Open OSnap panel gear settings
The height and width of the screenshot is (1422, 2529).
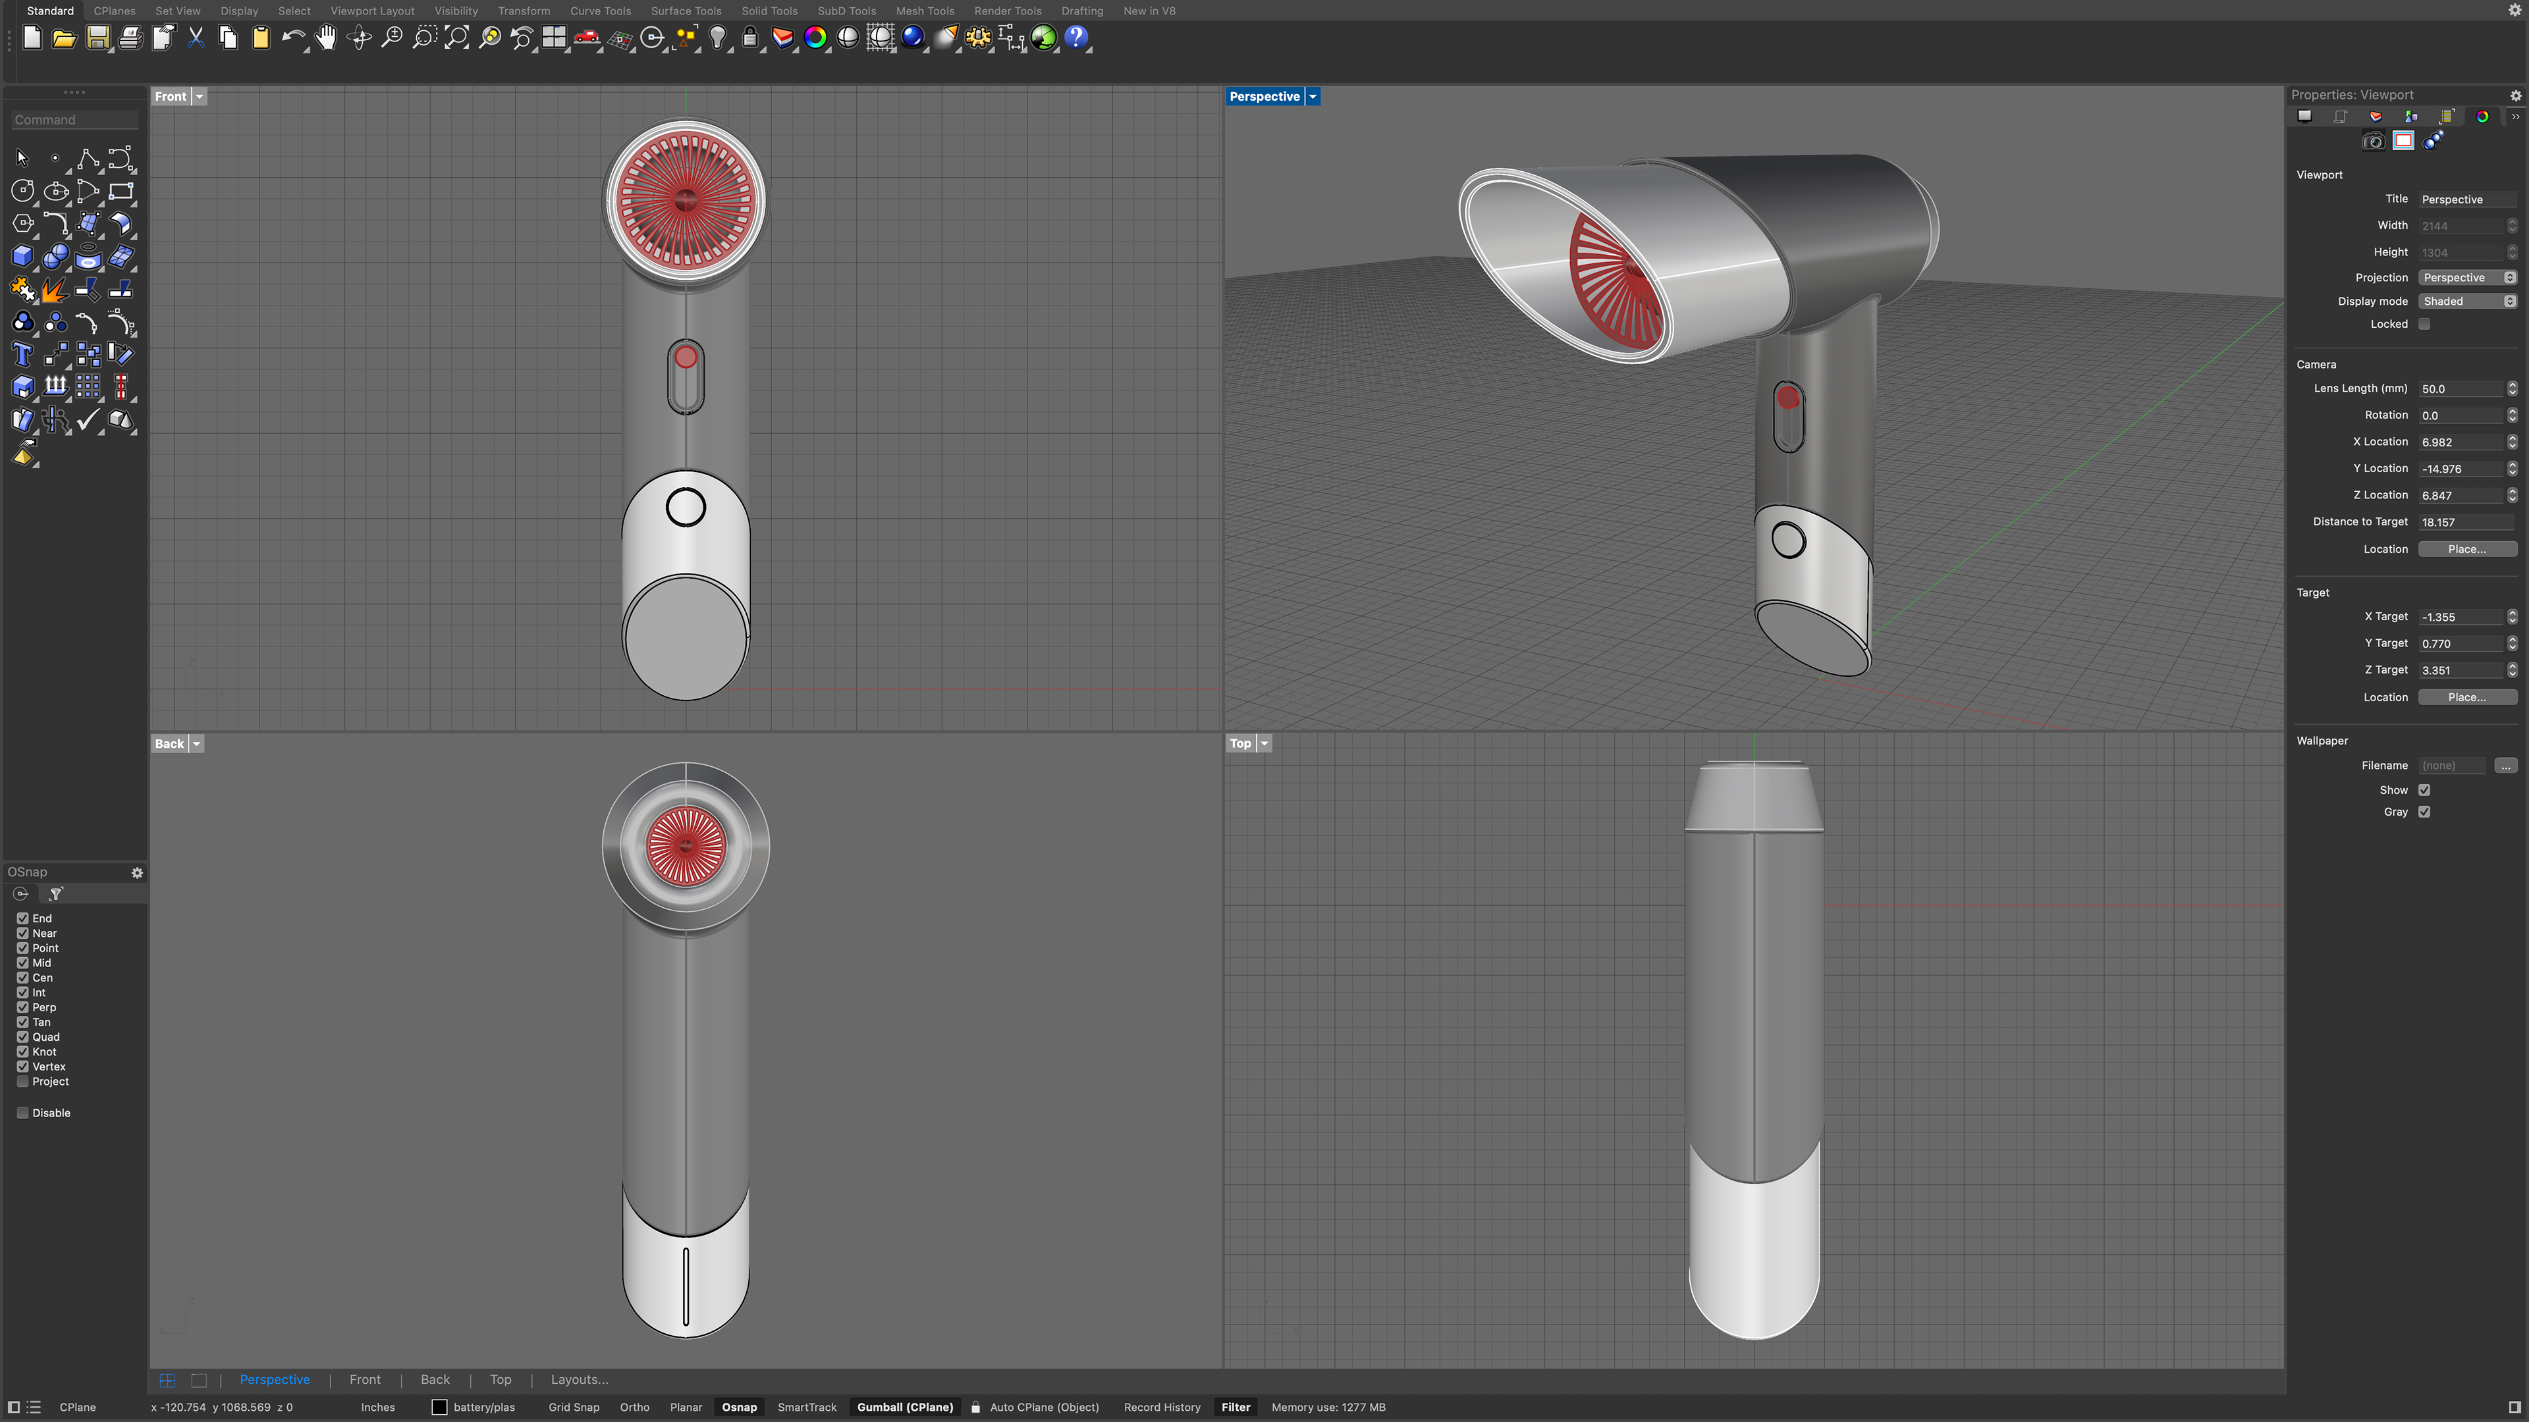click(136, 872)
